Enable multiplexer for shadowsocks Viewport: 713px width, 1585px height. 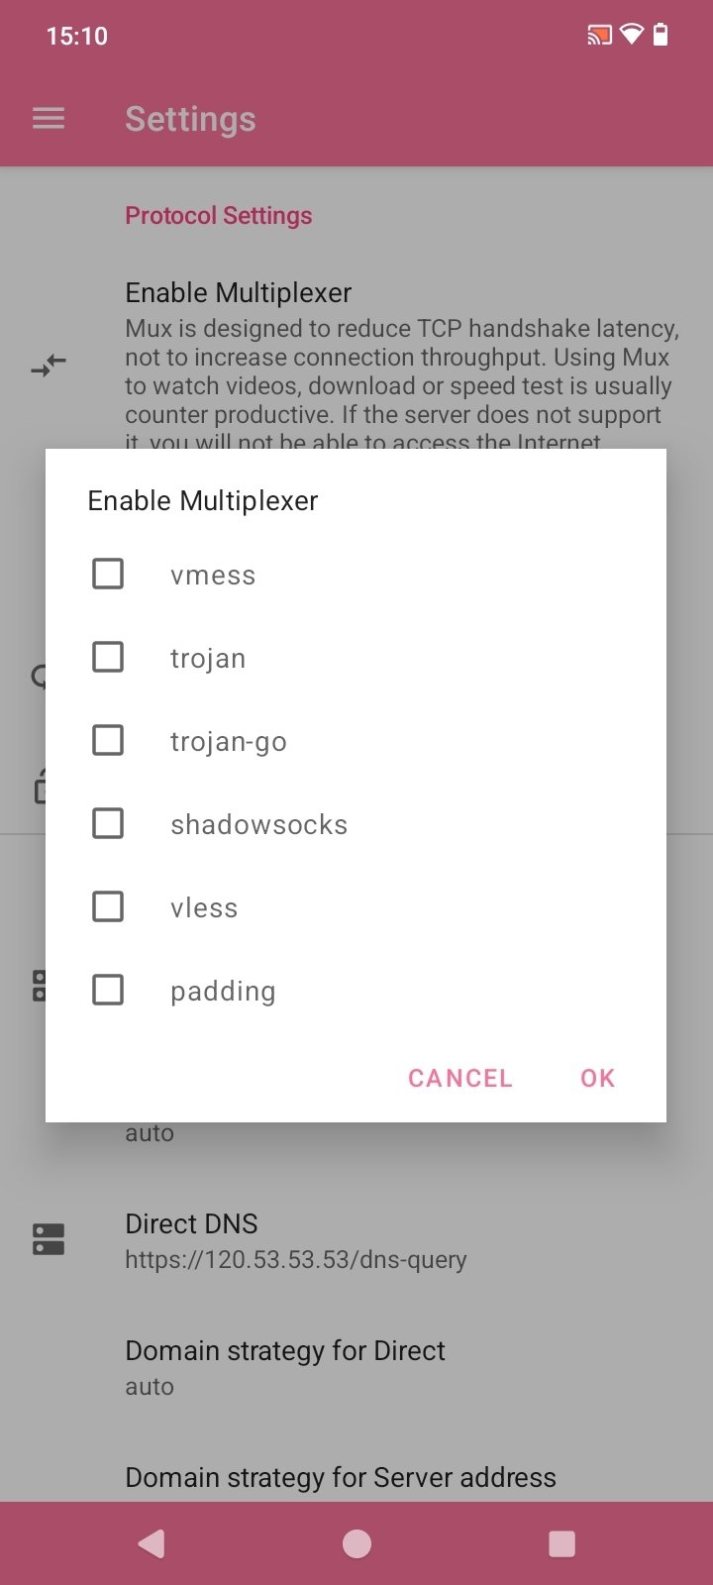pos(108,823)
